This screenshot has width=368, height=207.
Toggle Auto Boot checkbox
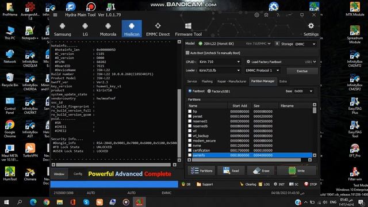187,53
